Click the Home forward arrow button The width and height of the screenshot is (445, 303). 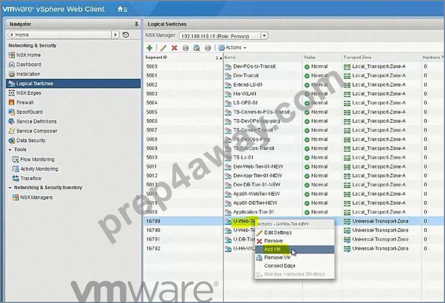[115, 35]
